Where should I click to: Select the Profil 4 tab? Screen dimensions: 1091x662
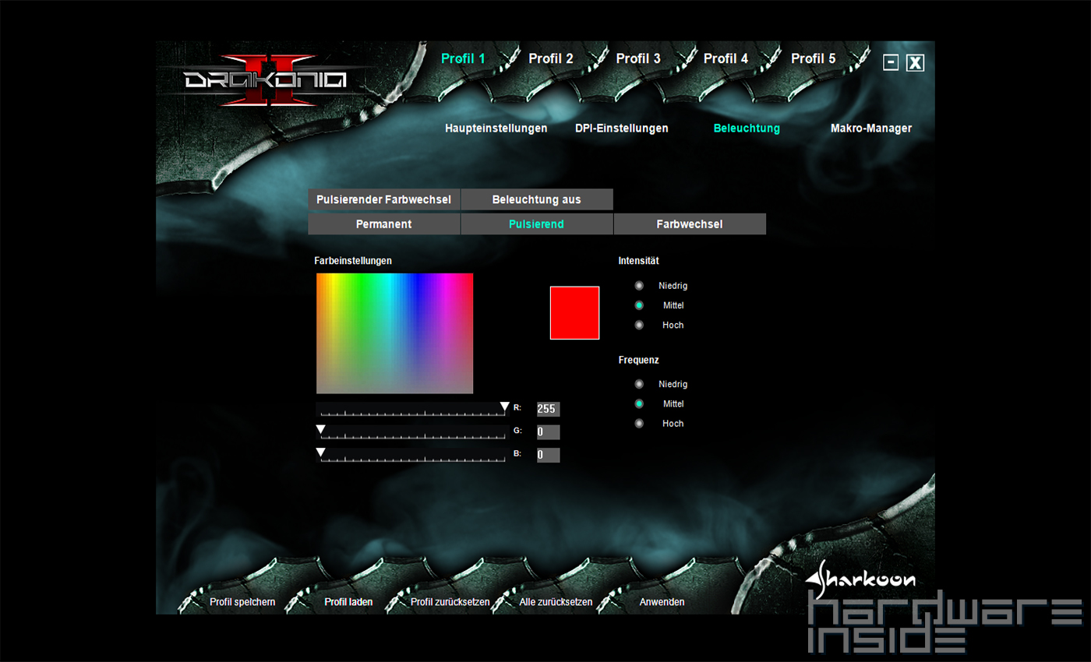pos(726,58)
